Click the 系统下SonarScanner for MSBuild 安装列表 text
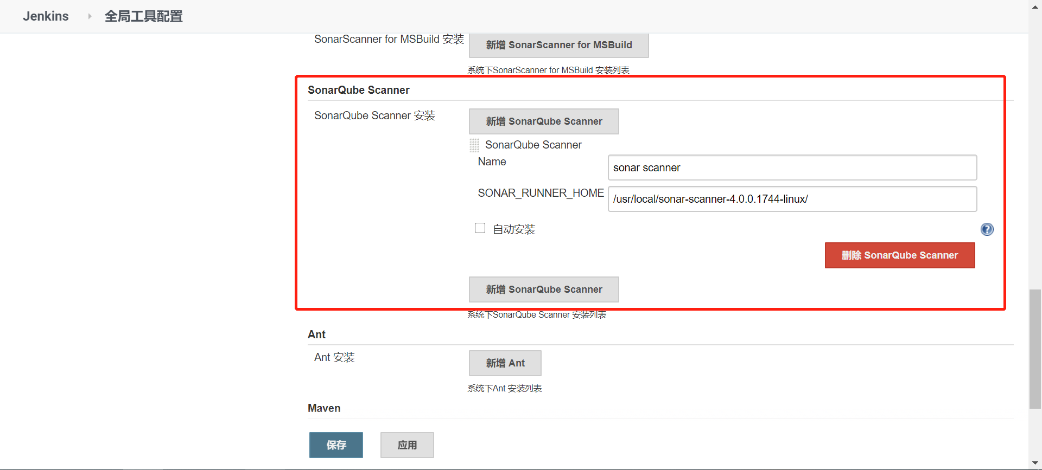Image resolution: width=1042 pixels, height=470 pixels. 548,70
